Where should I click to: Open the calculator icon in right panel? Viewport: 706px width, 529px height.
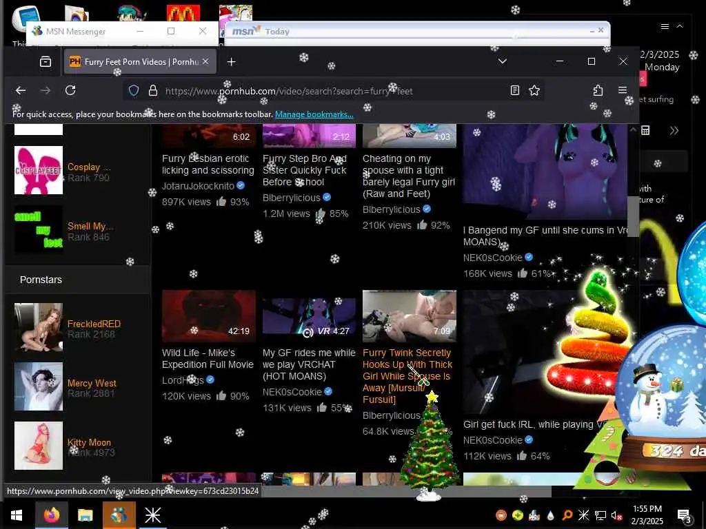[645, 130]
